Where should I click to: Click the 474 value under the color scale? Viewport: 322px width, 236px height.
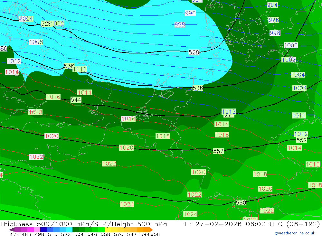(14, 234)
